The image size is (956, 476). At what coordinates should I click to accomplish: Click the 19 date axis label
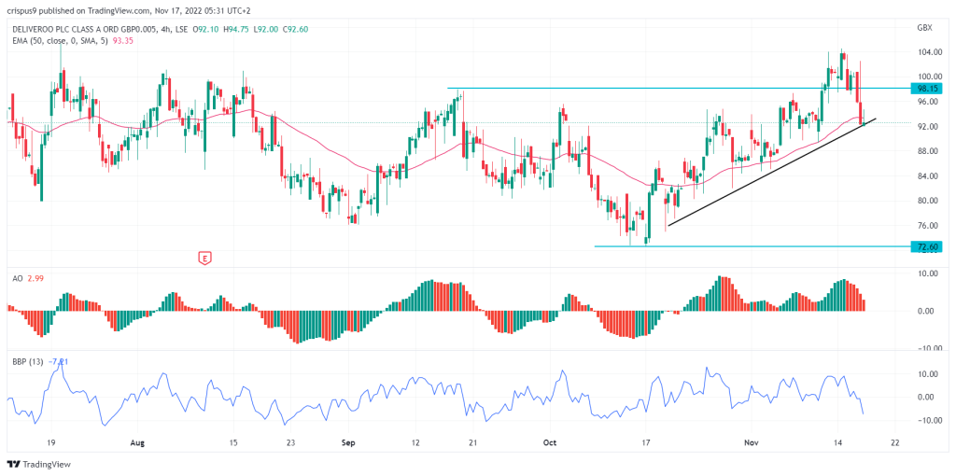pyautogui.click(x=51, y=443)
